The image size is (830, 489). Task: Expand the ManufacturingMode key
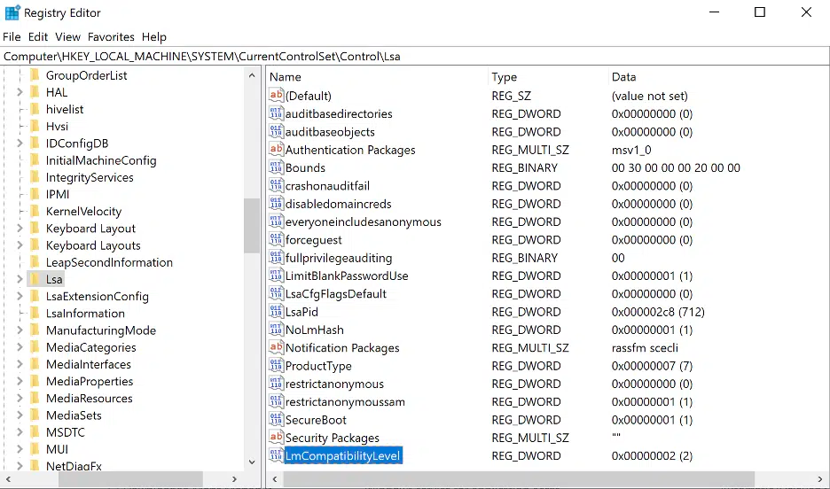tap(20, 330)
